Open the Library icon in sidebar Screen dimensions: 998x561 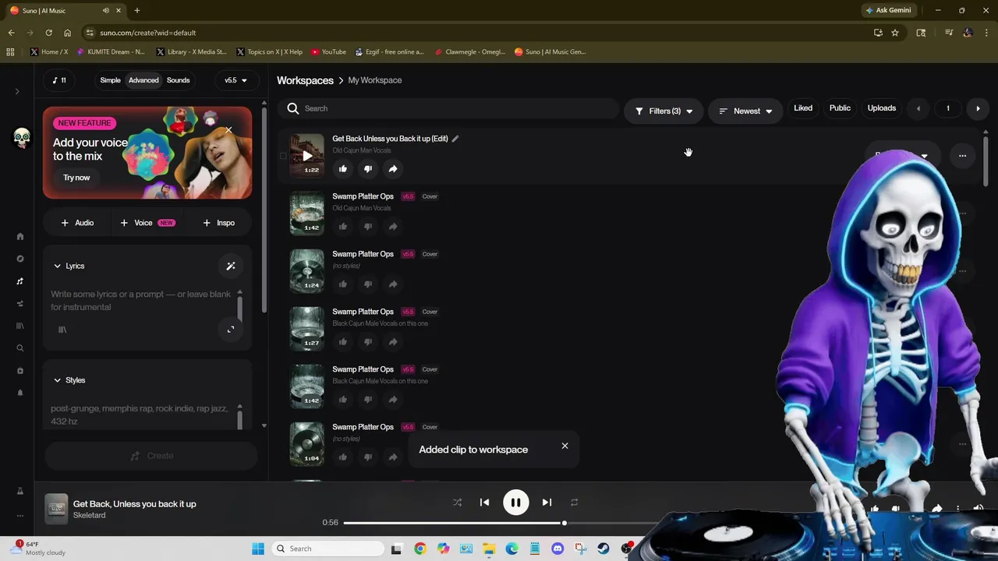20,326
